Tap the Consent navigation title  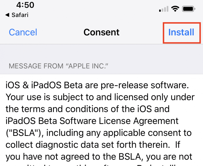[x=101, y=32]
